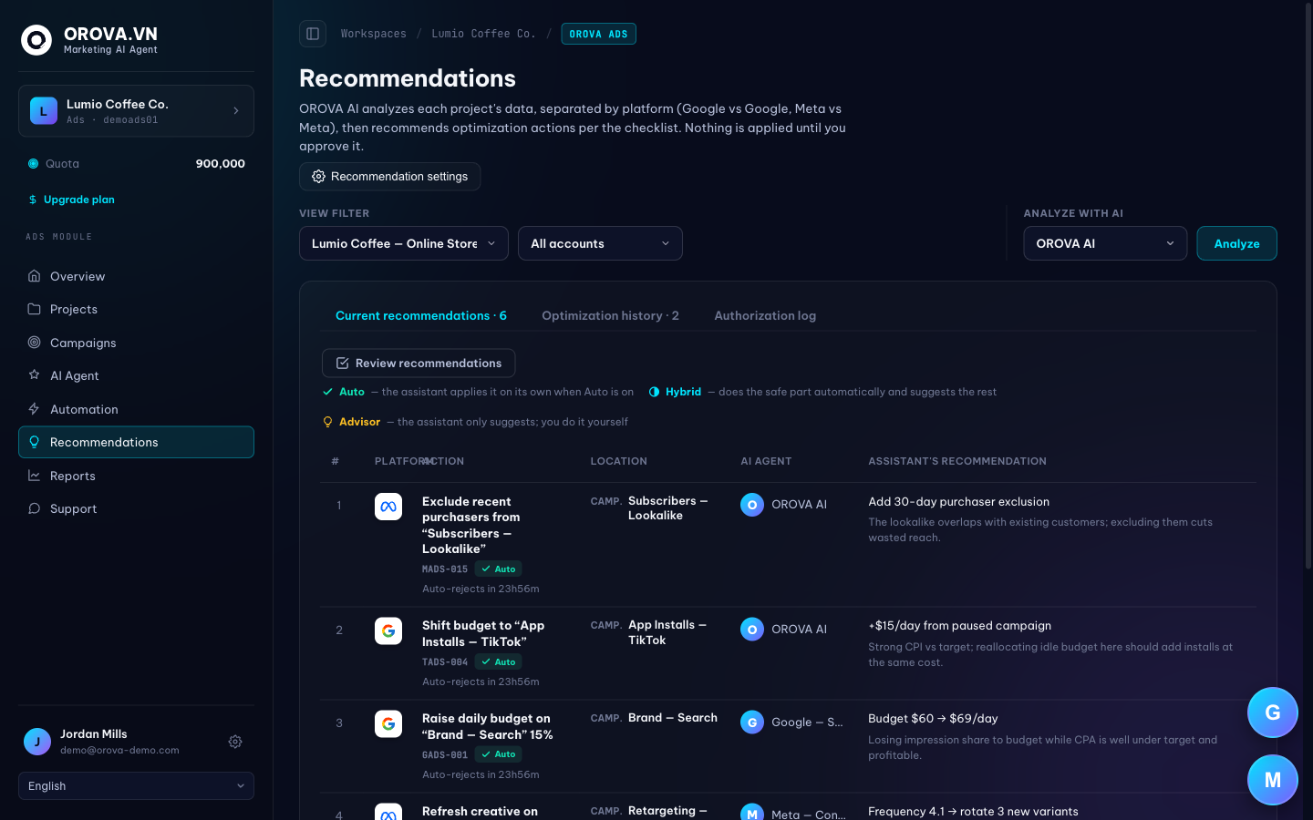Expand the Lumio Coffee Co. workspace chevron
This screenshot has width=1313, height=820.
pos(236,111)
